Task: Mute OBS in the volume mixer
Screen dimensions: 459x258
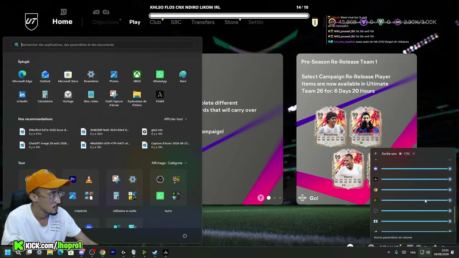Action: coord(375,211)
